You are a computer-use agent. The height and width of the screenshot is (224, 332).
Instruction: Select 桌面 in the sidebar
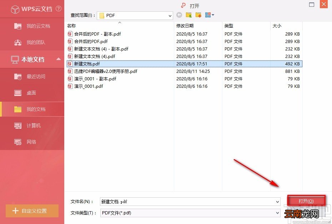click(x=32, y=93)
